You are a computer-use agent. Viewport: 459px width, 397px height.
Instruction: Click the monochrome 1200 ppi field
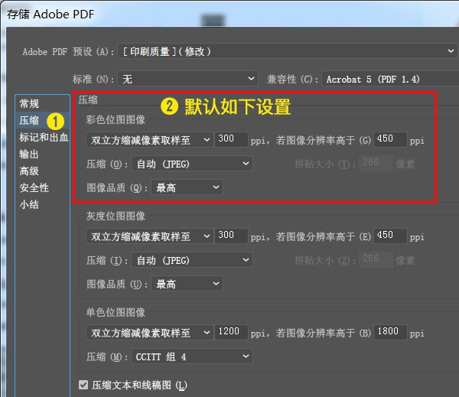(x=231, y=332)
